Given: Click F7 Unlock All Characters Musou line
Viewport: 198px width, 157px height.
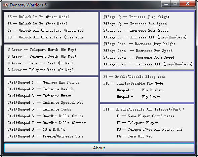Looking at the screenshot, I should point(45,30).
